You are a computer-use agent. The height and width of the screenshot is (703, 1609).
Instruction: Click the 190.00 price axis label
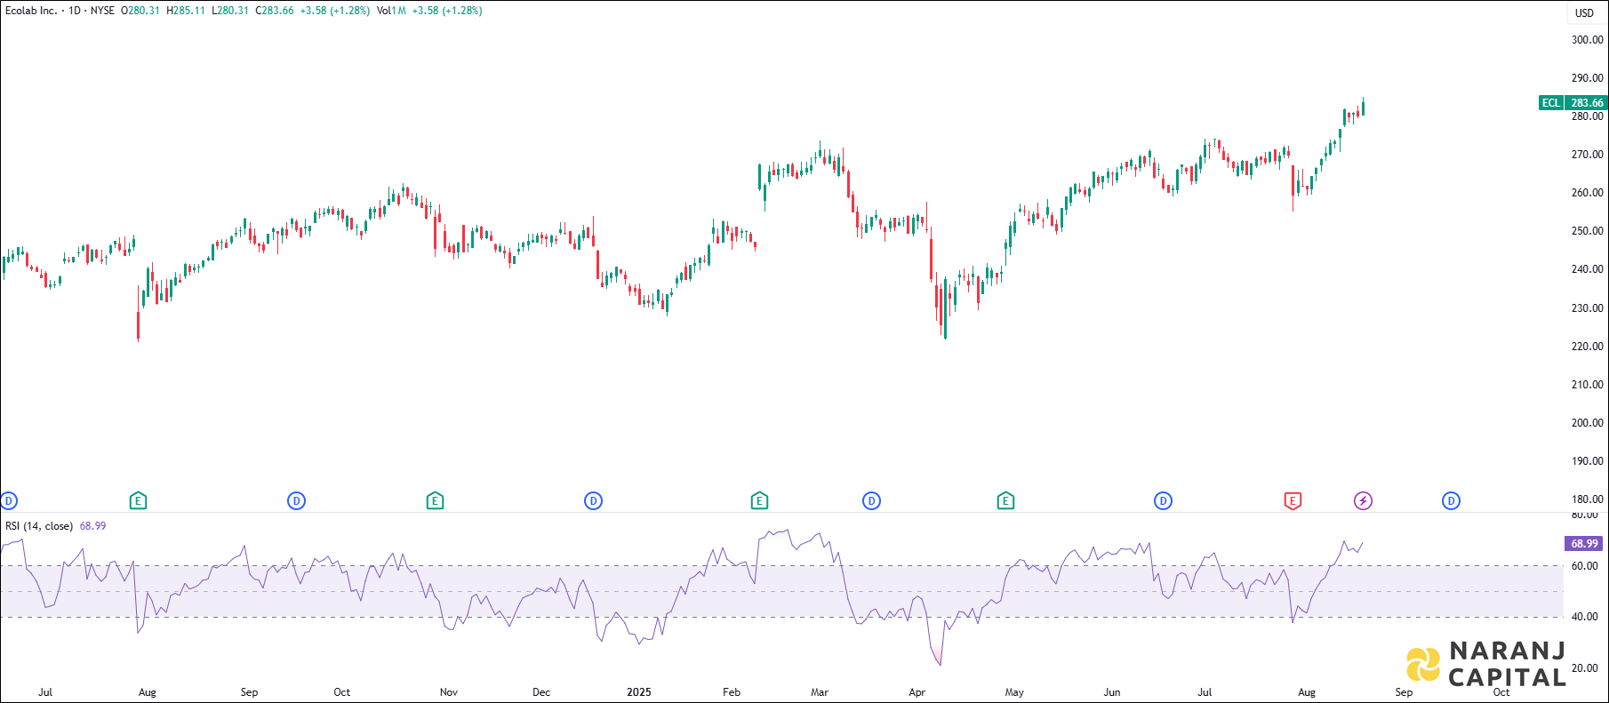point(1588,461)
